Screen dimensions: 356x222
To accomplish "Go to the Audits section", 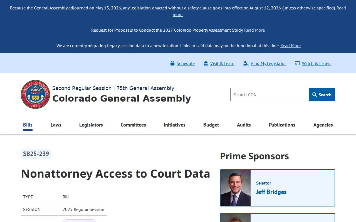I will (244, 125).
